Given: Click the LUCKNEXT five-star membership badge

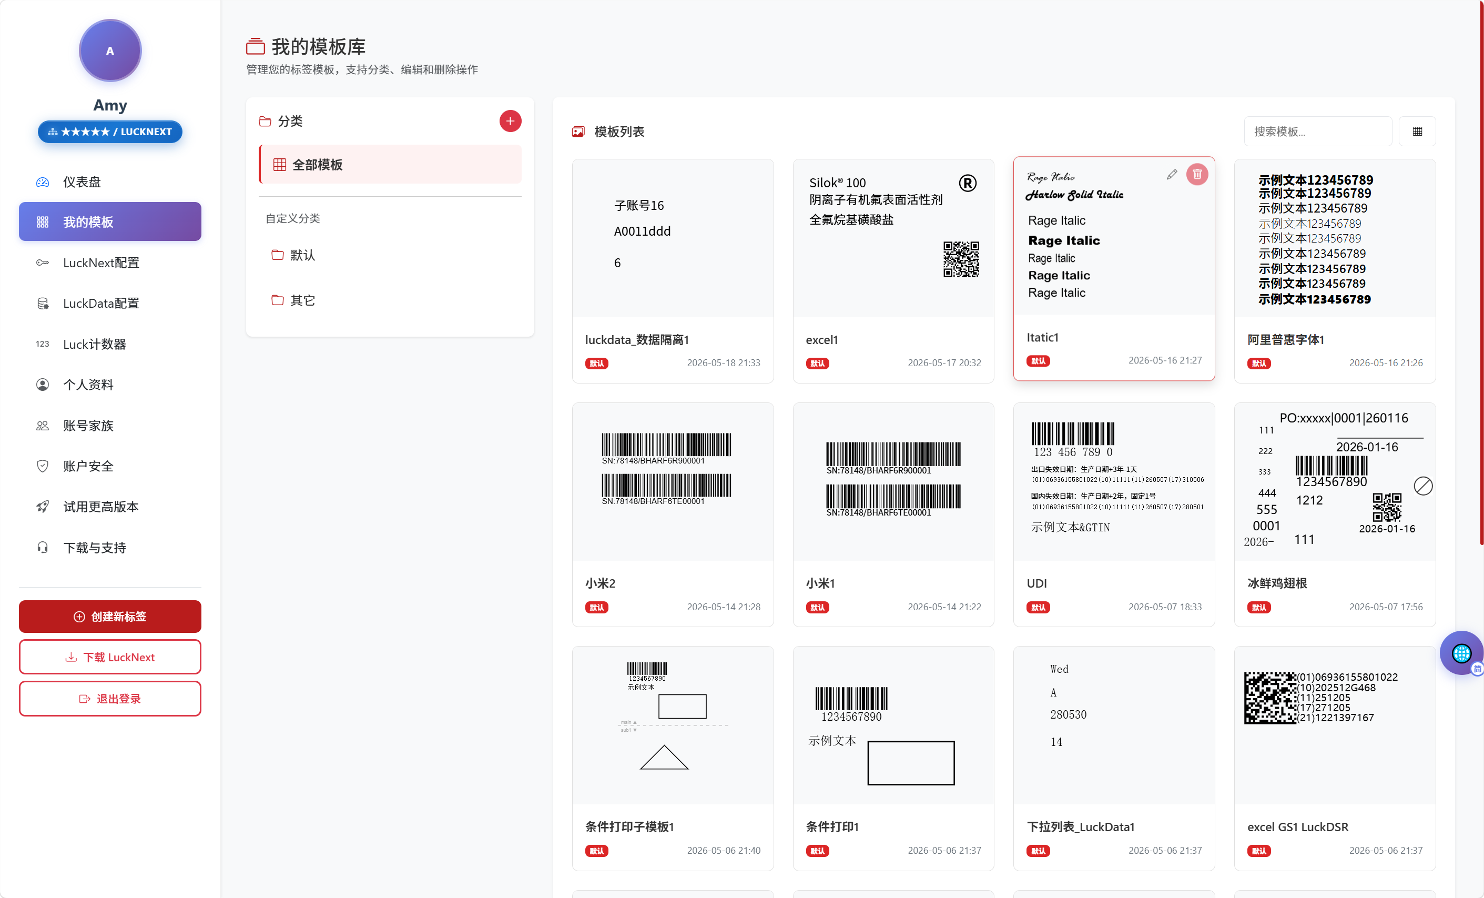Looking at the screenshot, I should 109,132.
